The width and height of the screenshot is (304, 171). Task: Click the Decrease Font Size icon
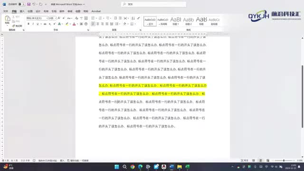pos(64,18)
